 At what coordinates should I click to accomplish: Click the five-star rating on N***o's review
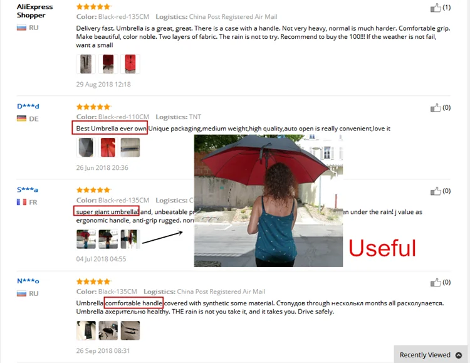pos(93,281)
